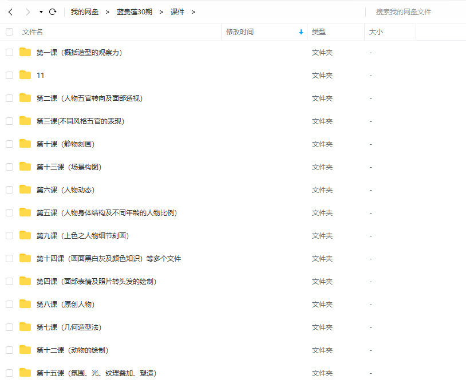Navigate to 蓝隽莲30期 breadcrumb folder
Viewport: 466px width, 391px height.
pos(135,11)
